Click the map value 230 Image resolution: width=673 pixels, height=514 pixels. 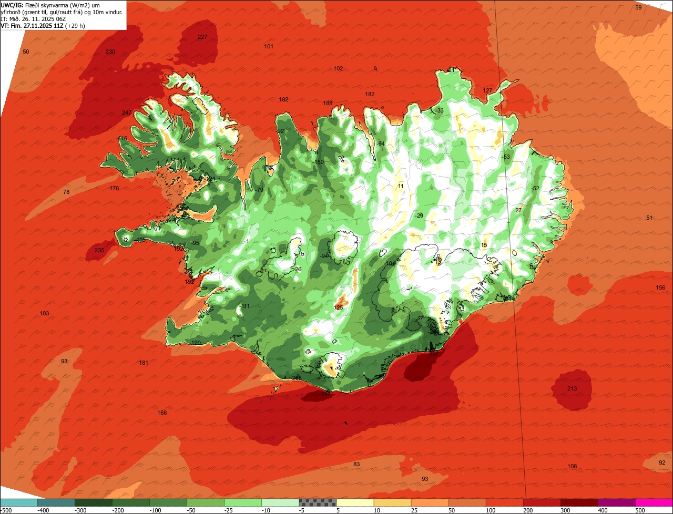click(x=110, y=52)
